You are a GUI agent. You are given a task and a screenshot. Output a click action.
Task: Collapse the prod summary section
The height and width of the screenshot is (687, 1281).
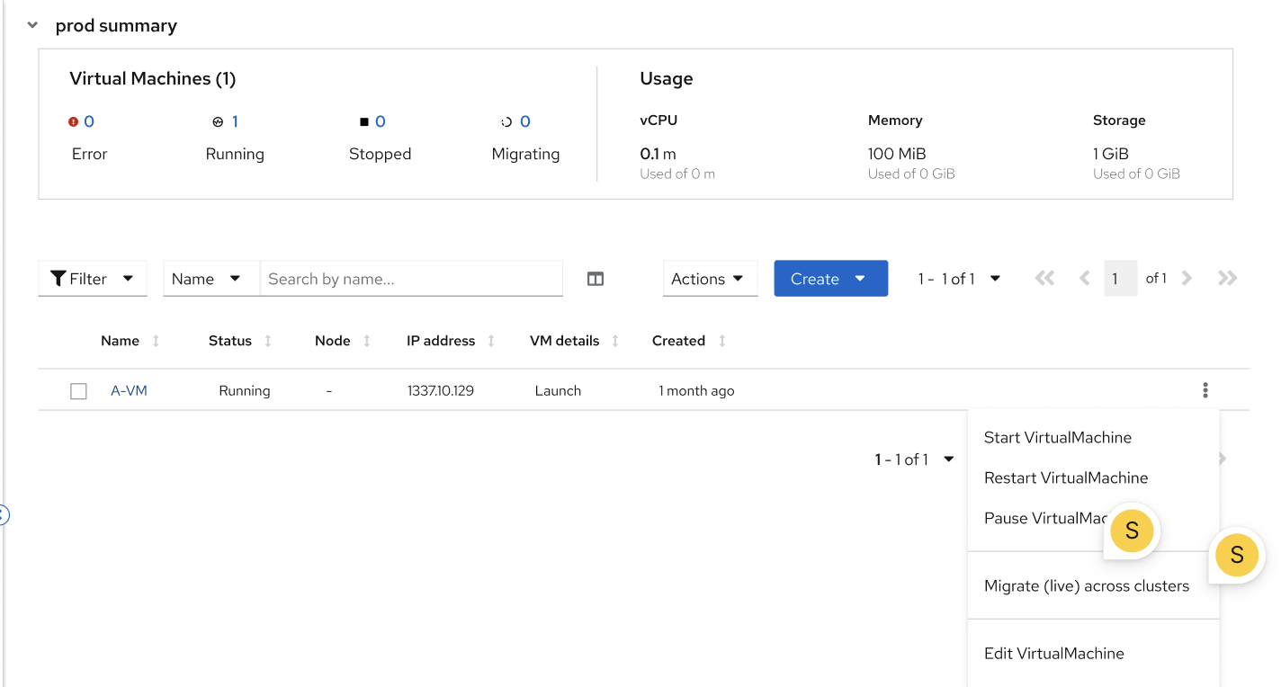[33, 25]
